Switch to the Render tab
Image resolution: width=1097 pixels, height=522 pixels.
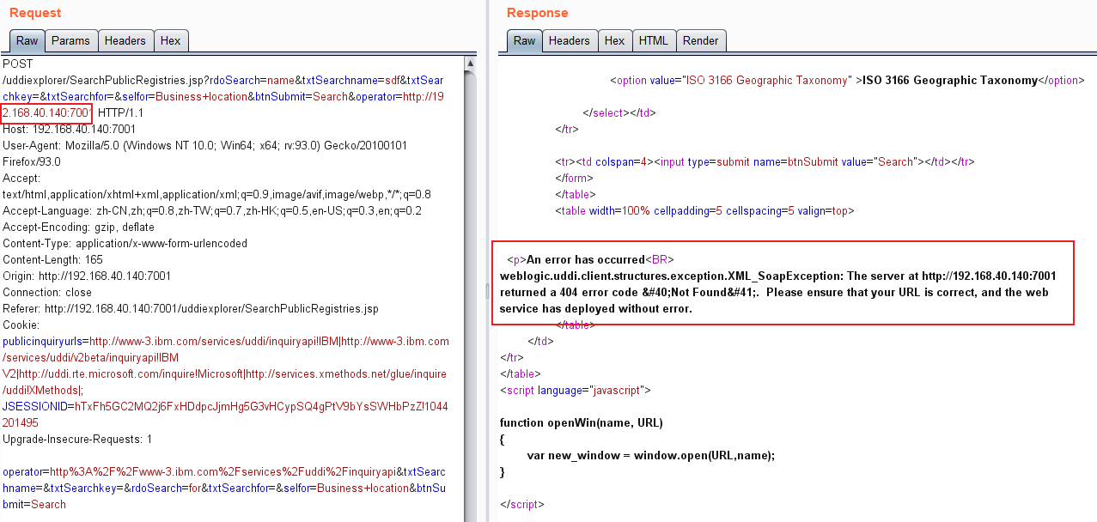(701, 40)
